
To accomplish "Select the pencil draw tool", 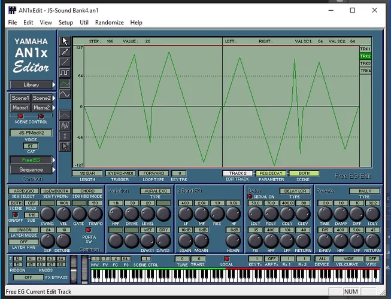I will coord(65,51).
